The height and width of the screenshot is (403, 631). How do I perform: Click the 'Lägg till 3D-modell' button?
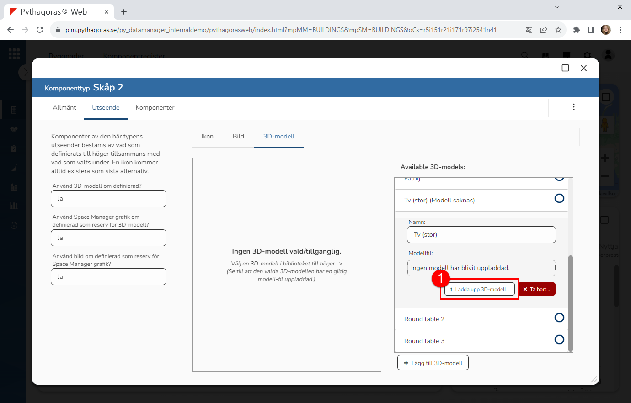[x=433, y=363]
